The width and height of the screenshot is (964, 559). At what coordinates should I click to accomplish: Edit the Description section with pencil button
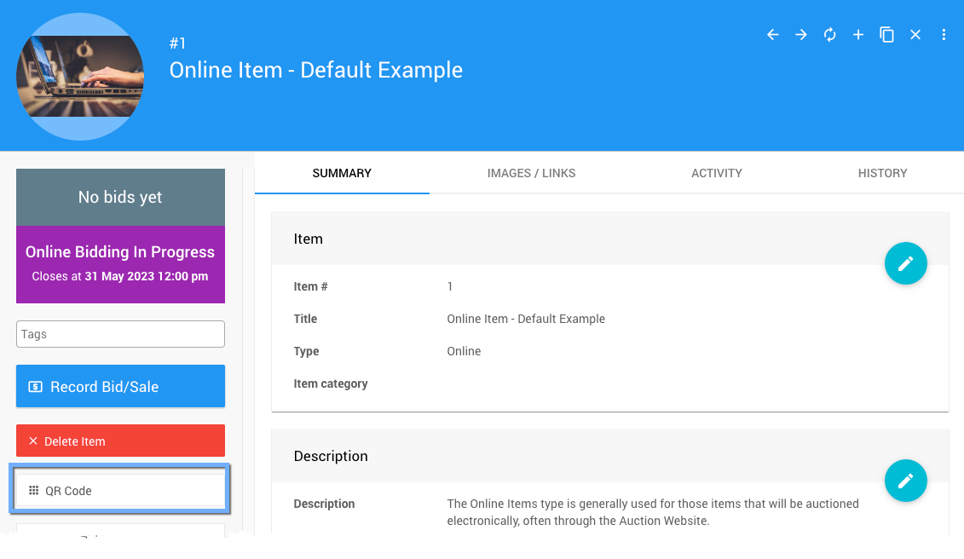tap(905, 481)
